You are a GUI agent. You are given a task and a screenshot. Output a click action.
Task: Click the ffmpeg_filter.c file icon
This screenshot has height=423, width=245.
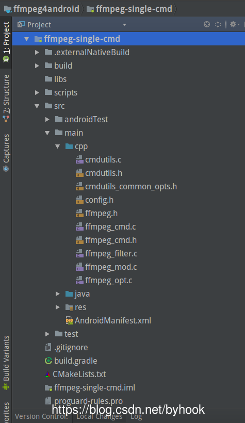pyautogui.click(x=79, y=254)
